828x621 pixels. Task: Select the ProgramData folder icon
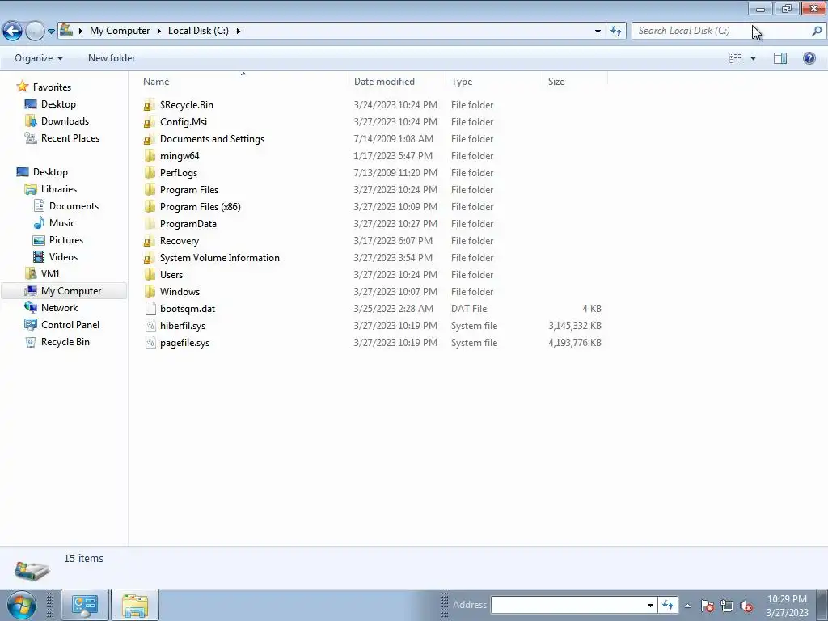point(150,224)
